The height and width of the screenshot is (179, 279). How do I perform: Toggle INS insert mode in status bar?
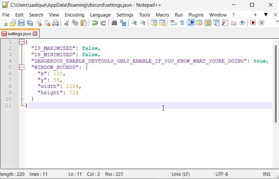(267, 174)
